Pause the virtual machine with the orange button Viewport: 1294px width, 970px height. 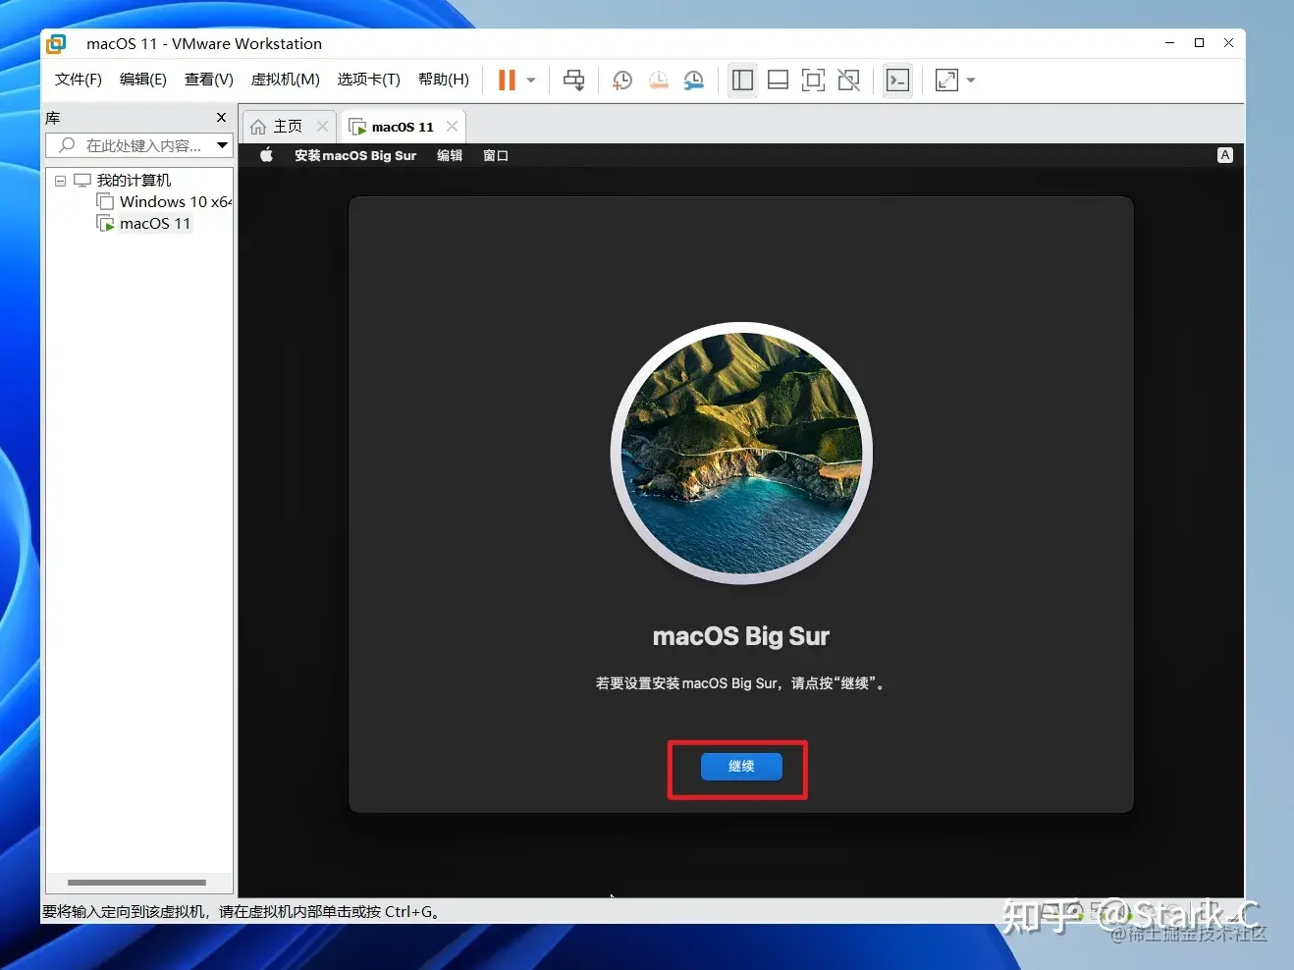pyautogui.click(x=507, y=81)
